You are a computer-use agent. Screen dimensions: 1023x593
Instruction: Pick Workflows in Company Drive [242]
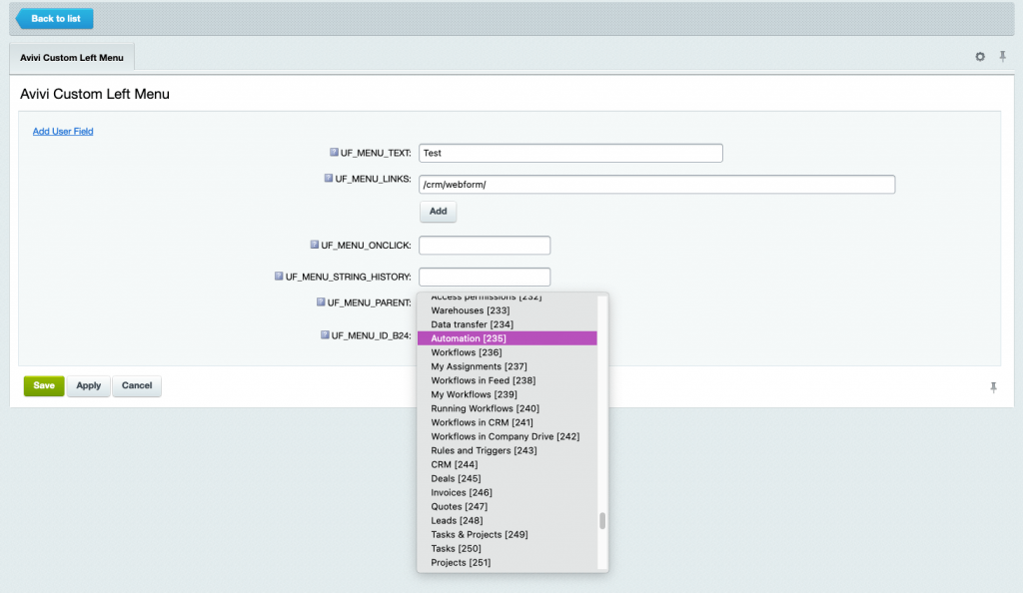[508, 436]
